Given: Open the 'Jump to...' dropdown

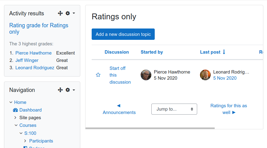Looking at the screenshot, I should point(174,109).
